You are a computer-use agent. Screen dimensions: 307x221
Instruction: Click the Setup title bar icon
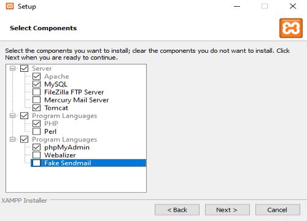pos(10,6)
